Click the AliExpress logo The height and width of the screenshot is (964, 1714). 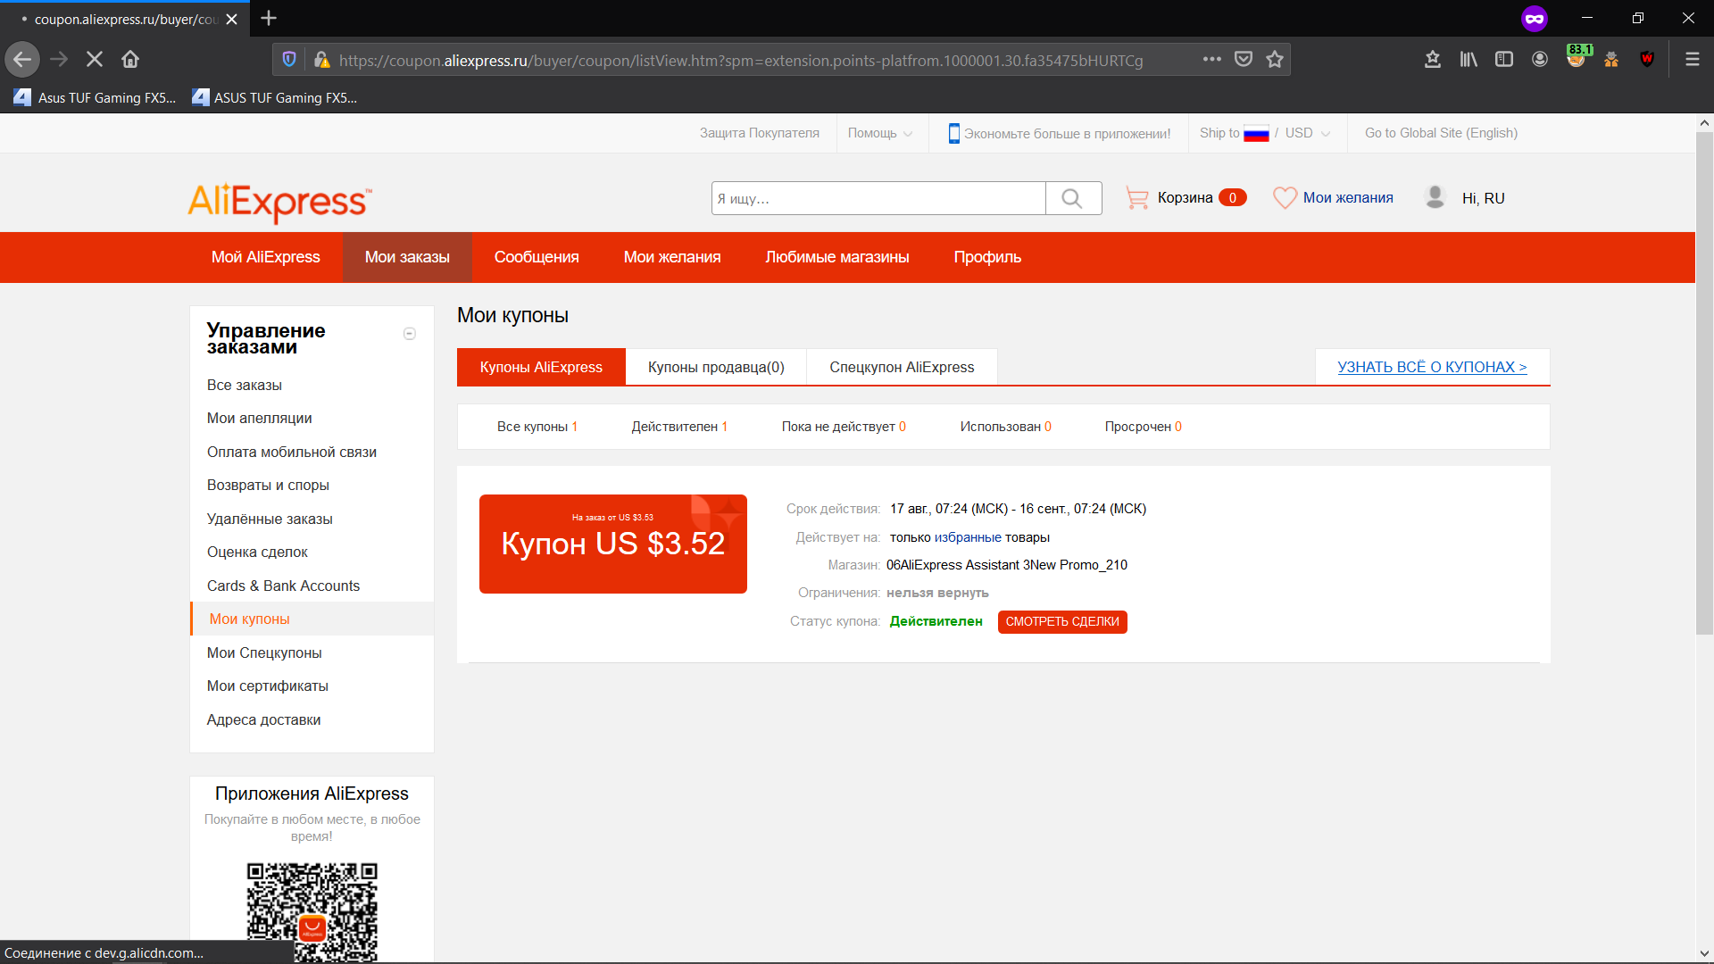[x=280, y=202]
